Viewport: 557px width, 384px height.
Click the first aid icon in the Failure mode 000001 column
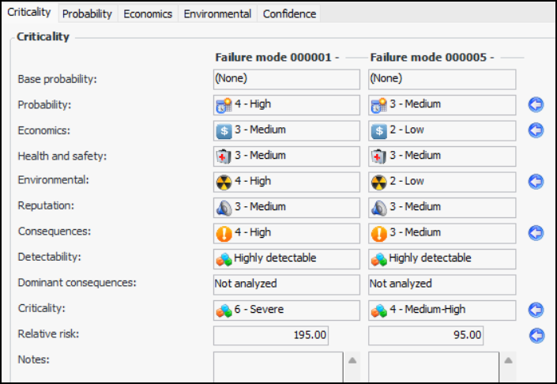[224, 156]
